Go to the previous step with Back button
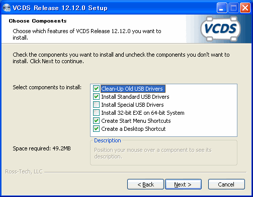 [145, 184]
